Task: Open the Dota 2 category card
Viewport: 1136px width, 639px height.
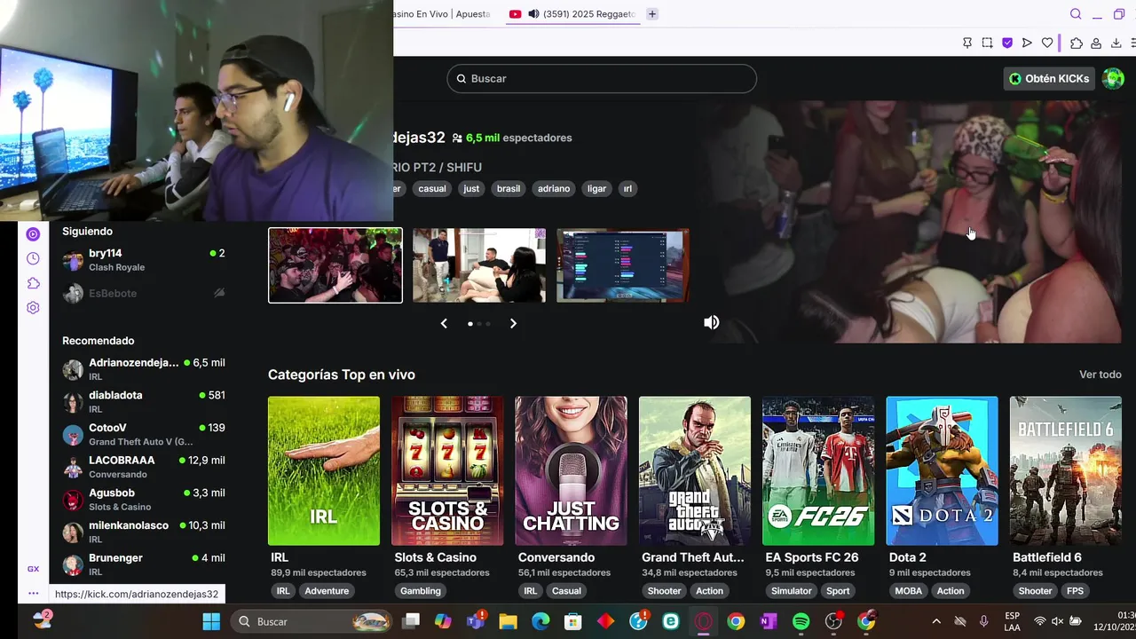Action: click(x=942, y=470)
